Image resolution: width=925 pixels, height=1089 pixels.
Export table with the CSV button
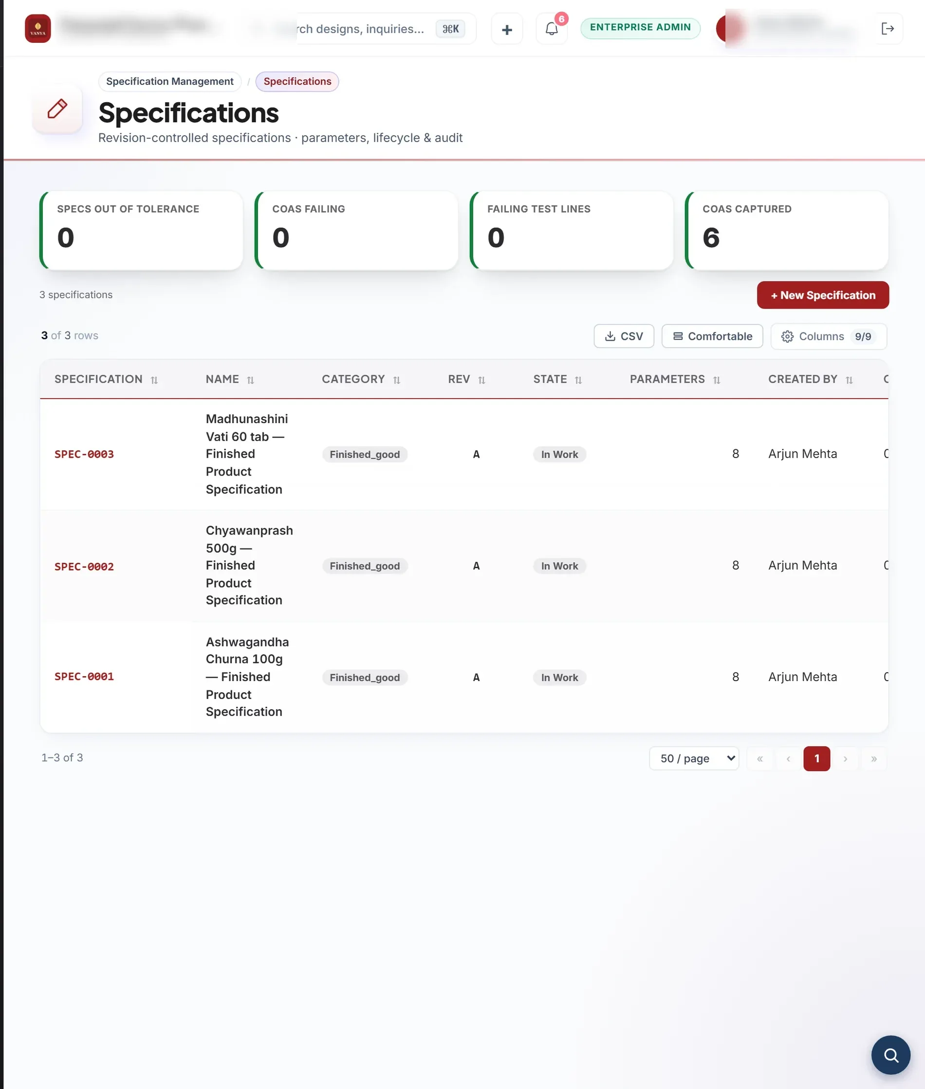(624, 336)
